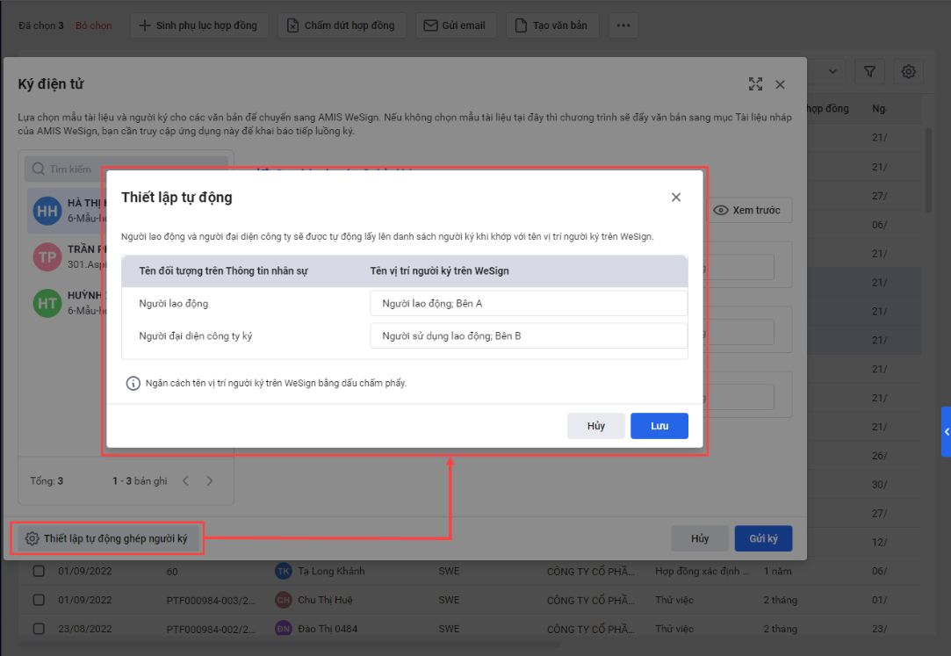The height and width of the screenshot is (656, 951).
Task: Click the Tìm kiếm search box
Action: tap(126, 169)
